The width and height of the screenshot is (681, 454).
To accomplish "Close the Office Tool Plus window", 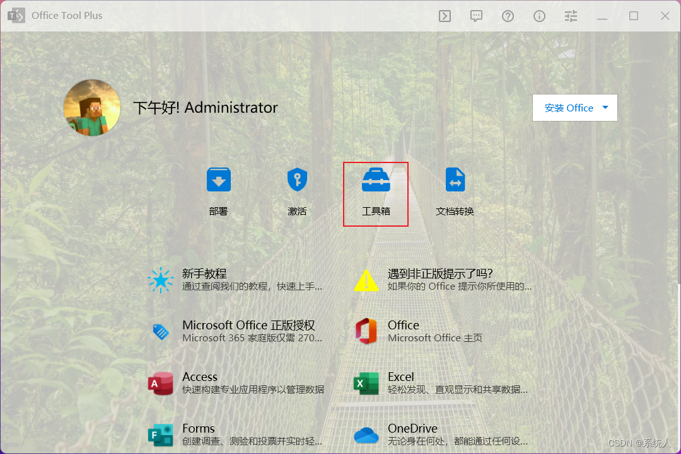I will (665, 16).
